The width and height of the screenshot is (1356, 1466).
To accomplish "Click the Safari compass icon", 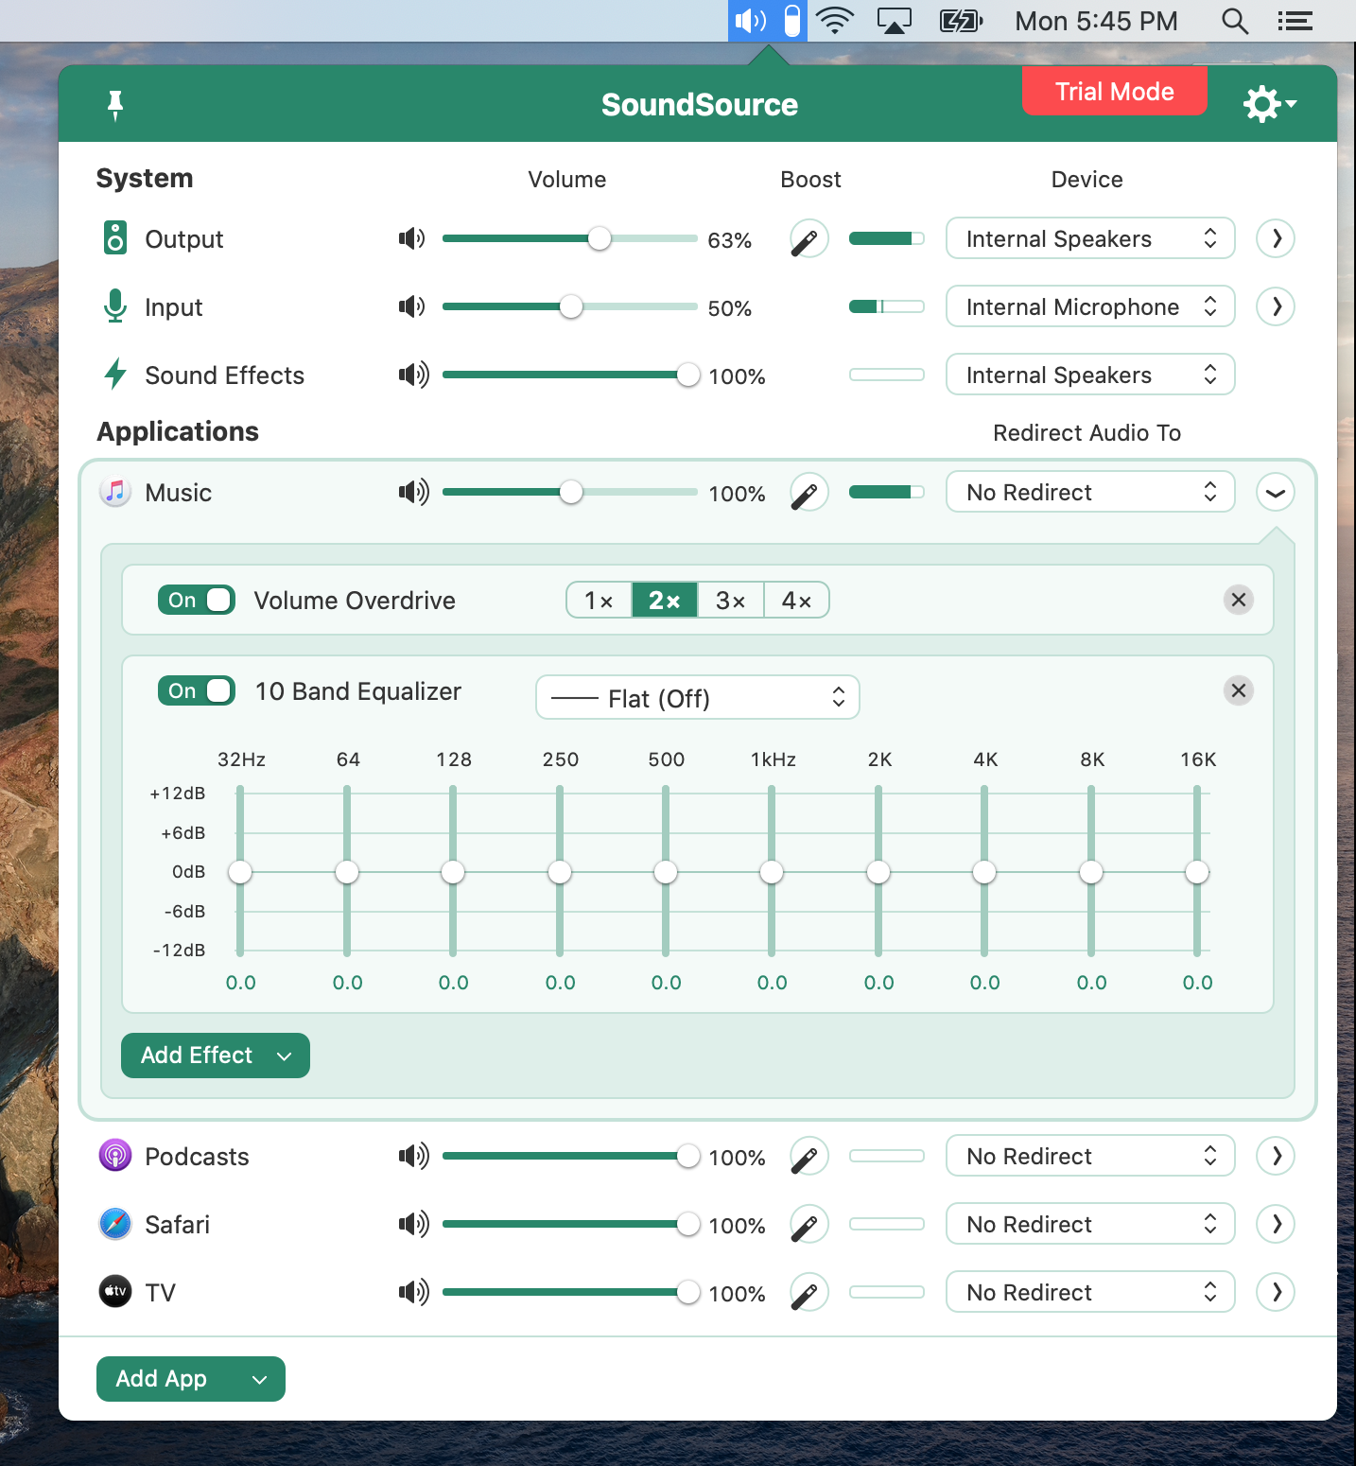I will pyautogui.click(x=115, y=1224).
